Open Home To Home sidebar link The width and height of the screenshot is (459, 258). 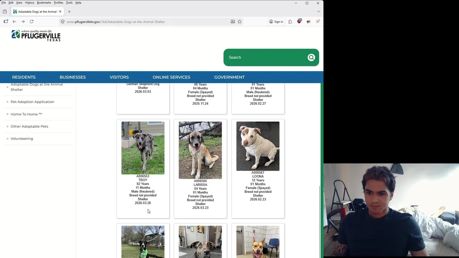[26, 114]
